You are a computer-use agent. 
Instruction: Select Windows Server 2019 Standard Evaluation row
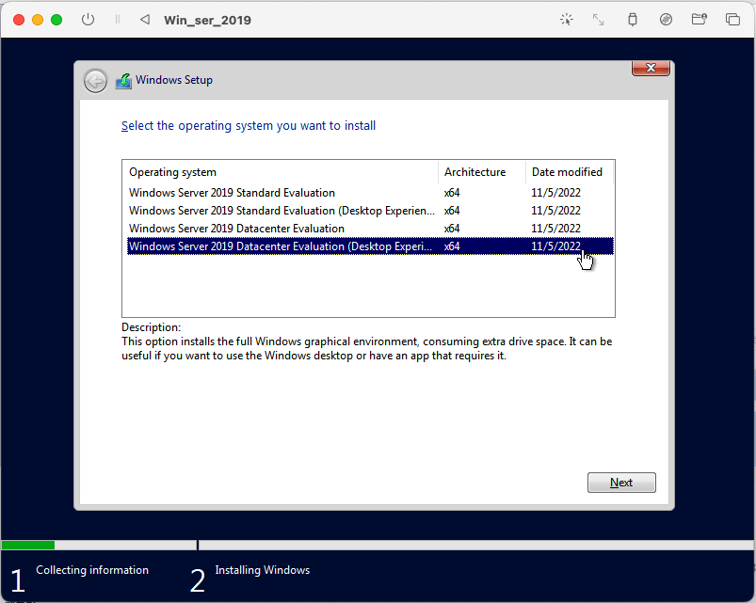[x=370, y=193]
